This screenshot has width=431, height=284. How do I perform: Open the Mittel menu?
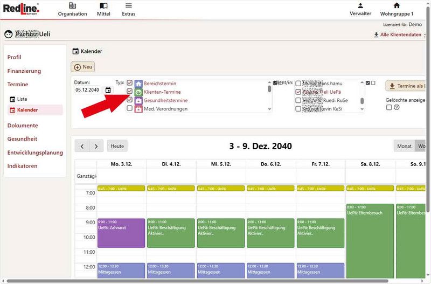click(103, 5)
